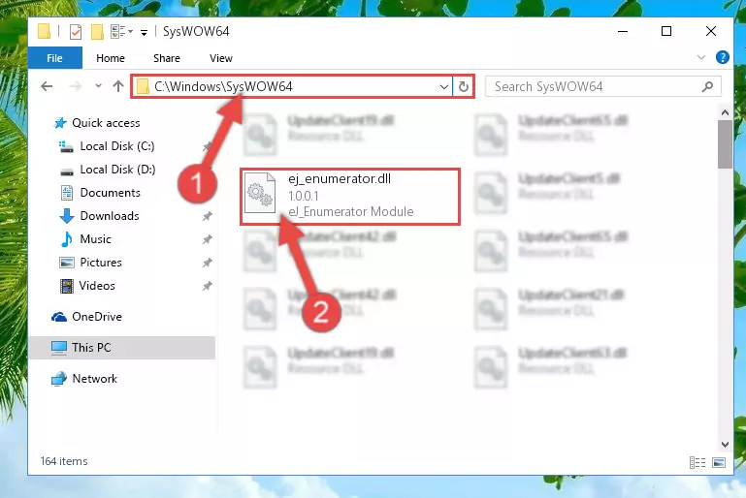Refresh the SysWOW64 folder
This screenshot has height=498, width=746.
point(464,87)
